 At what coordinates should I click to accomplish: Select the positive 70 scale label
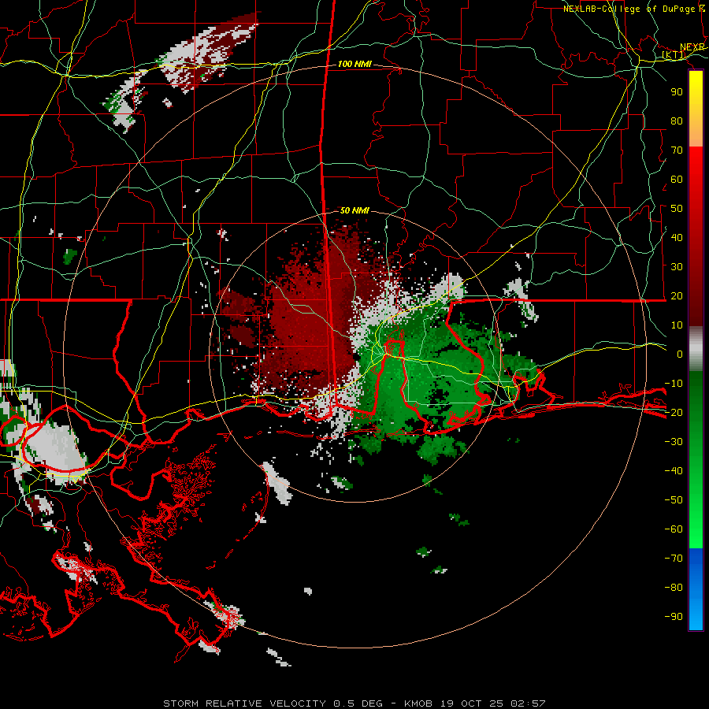click(677, 150)
